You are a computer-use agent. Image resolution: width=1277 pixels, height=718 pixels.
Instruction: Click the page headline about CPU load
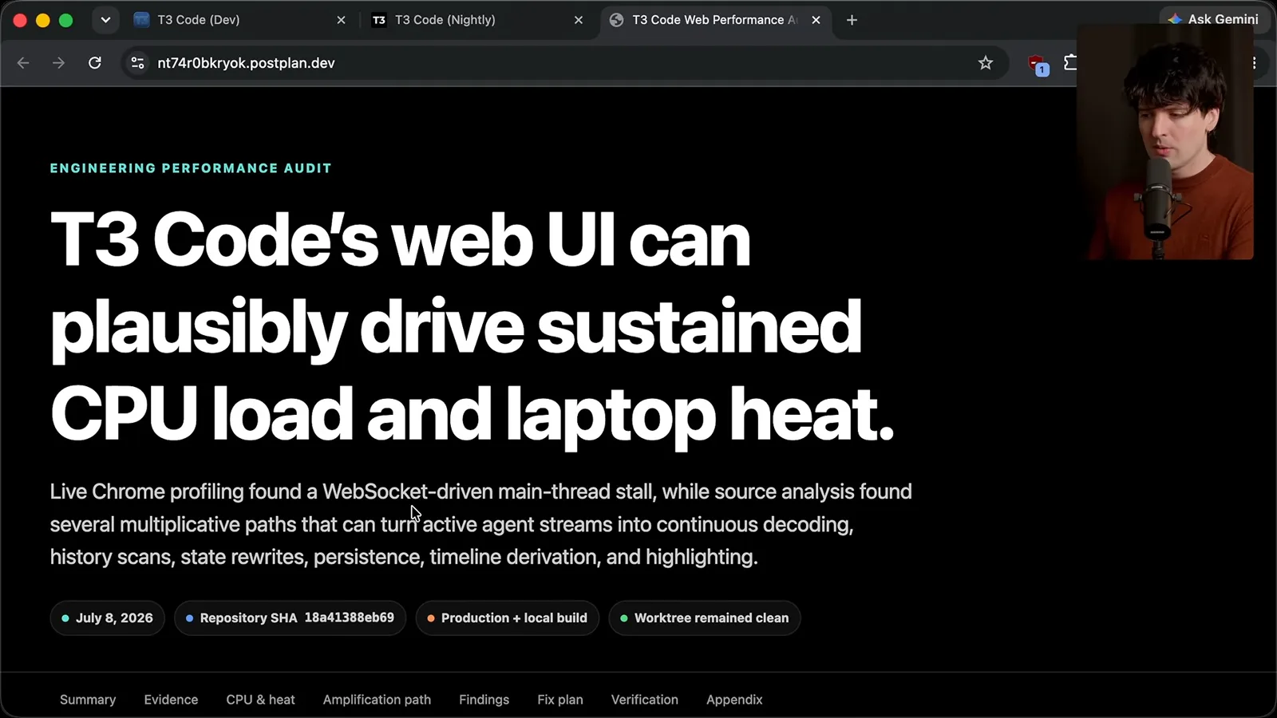click(x=472, y=327)
